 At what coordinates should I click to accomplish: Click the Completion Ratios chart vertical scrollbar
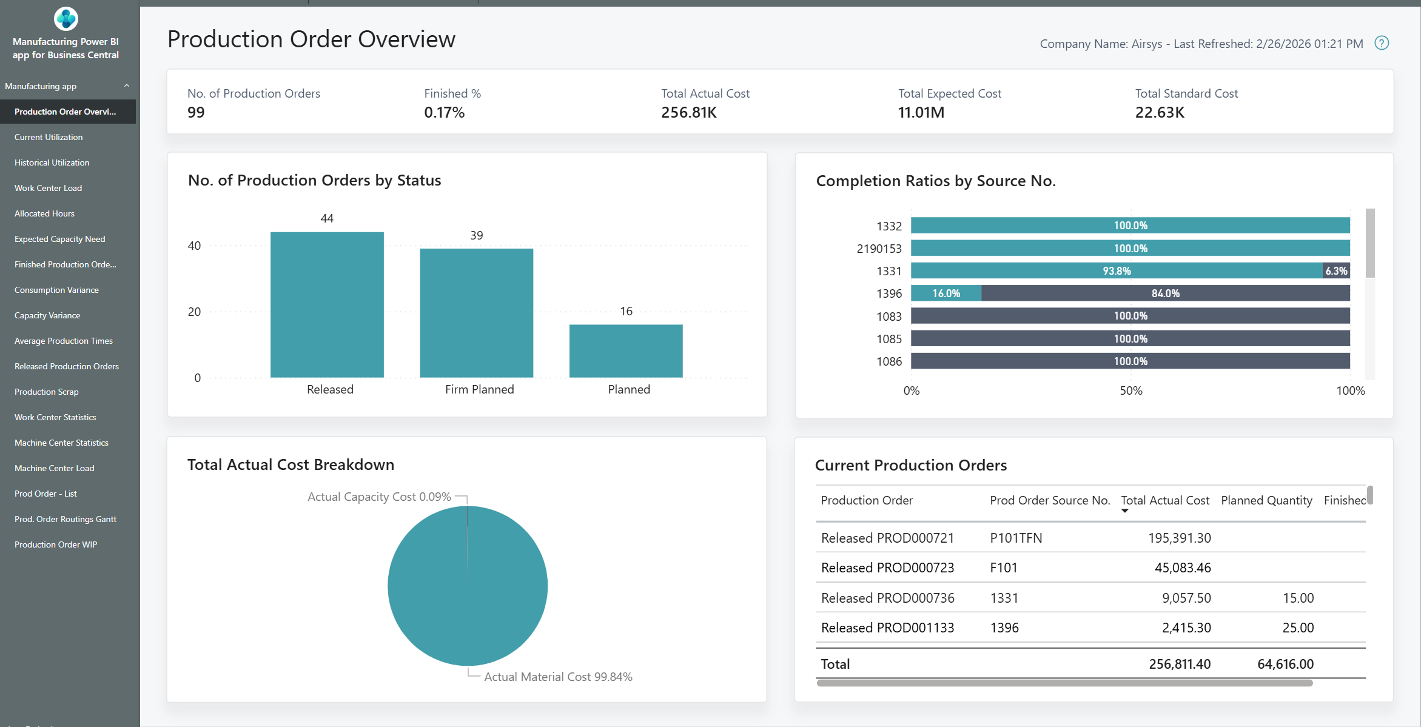pos(1369,243)
